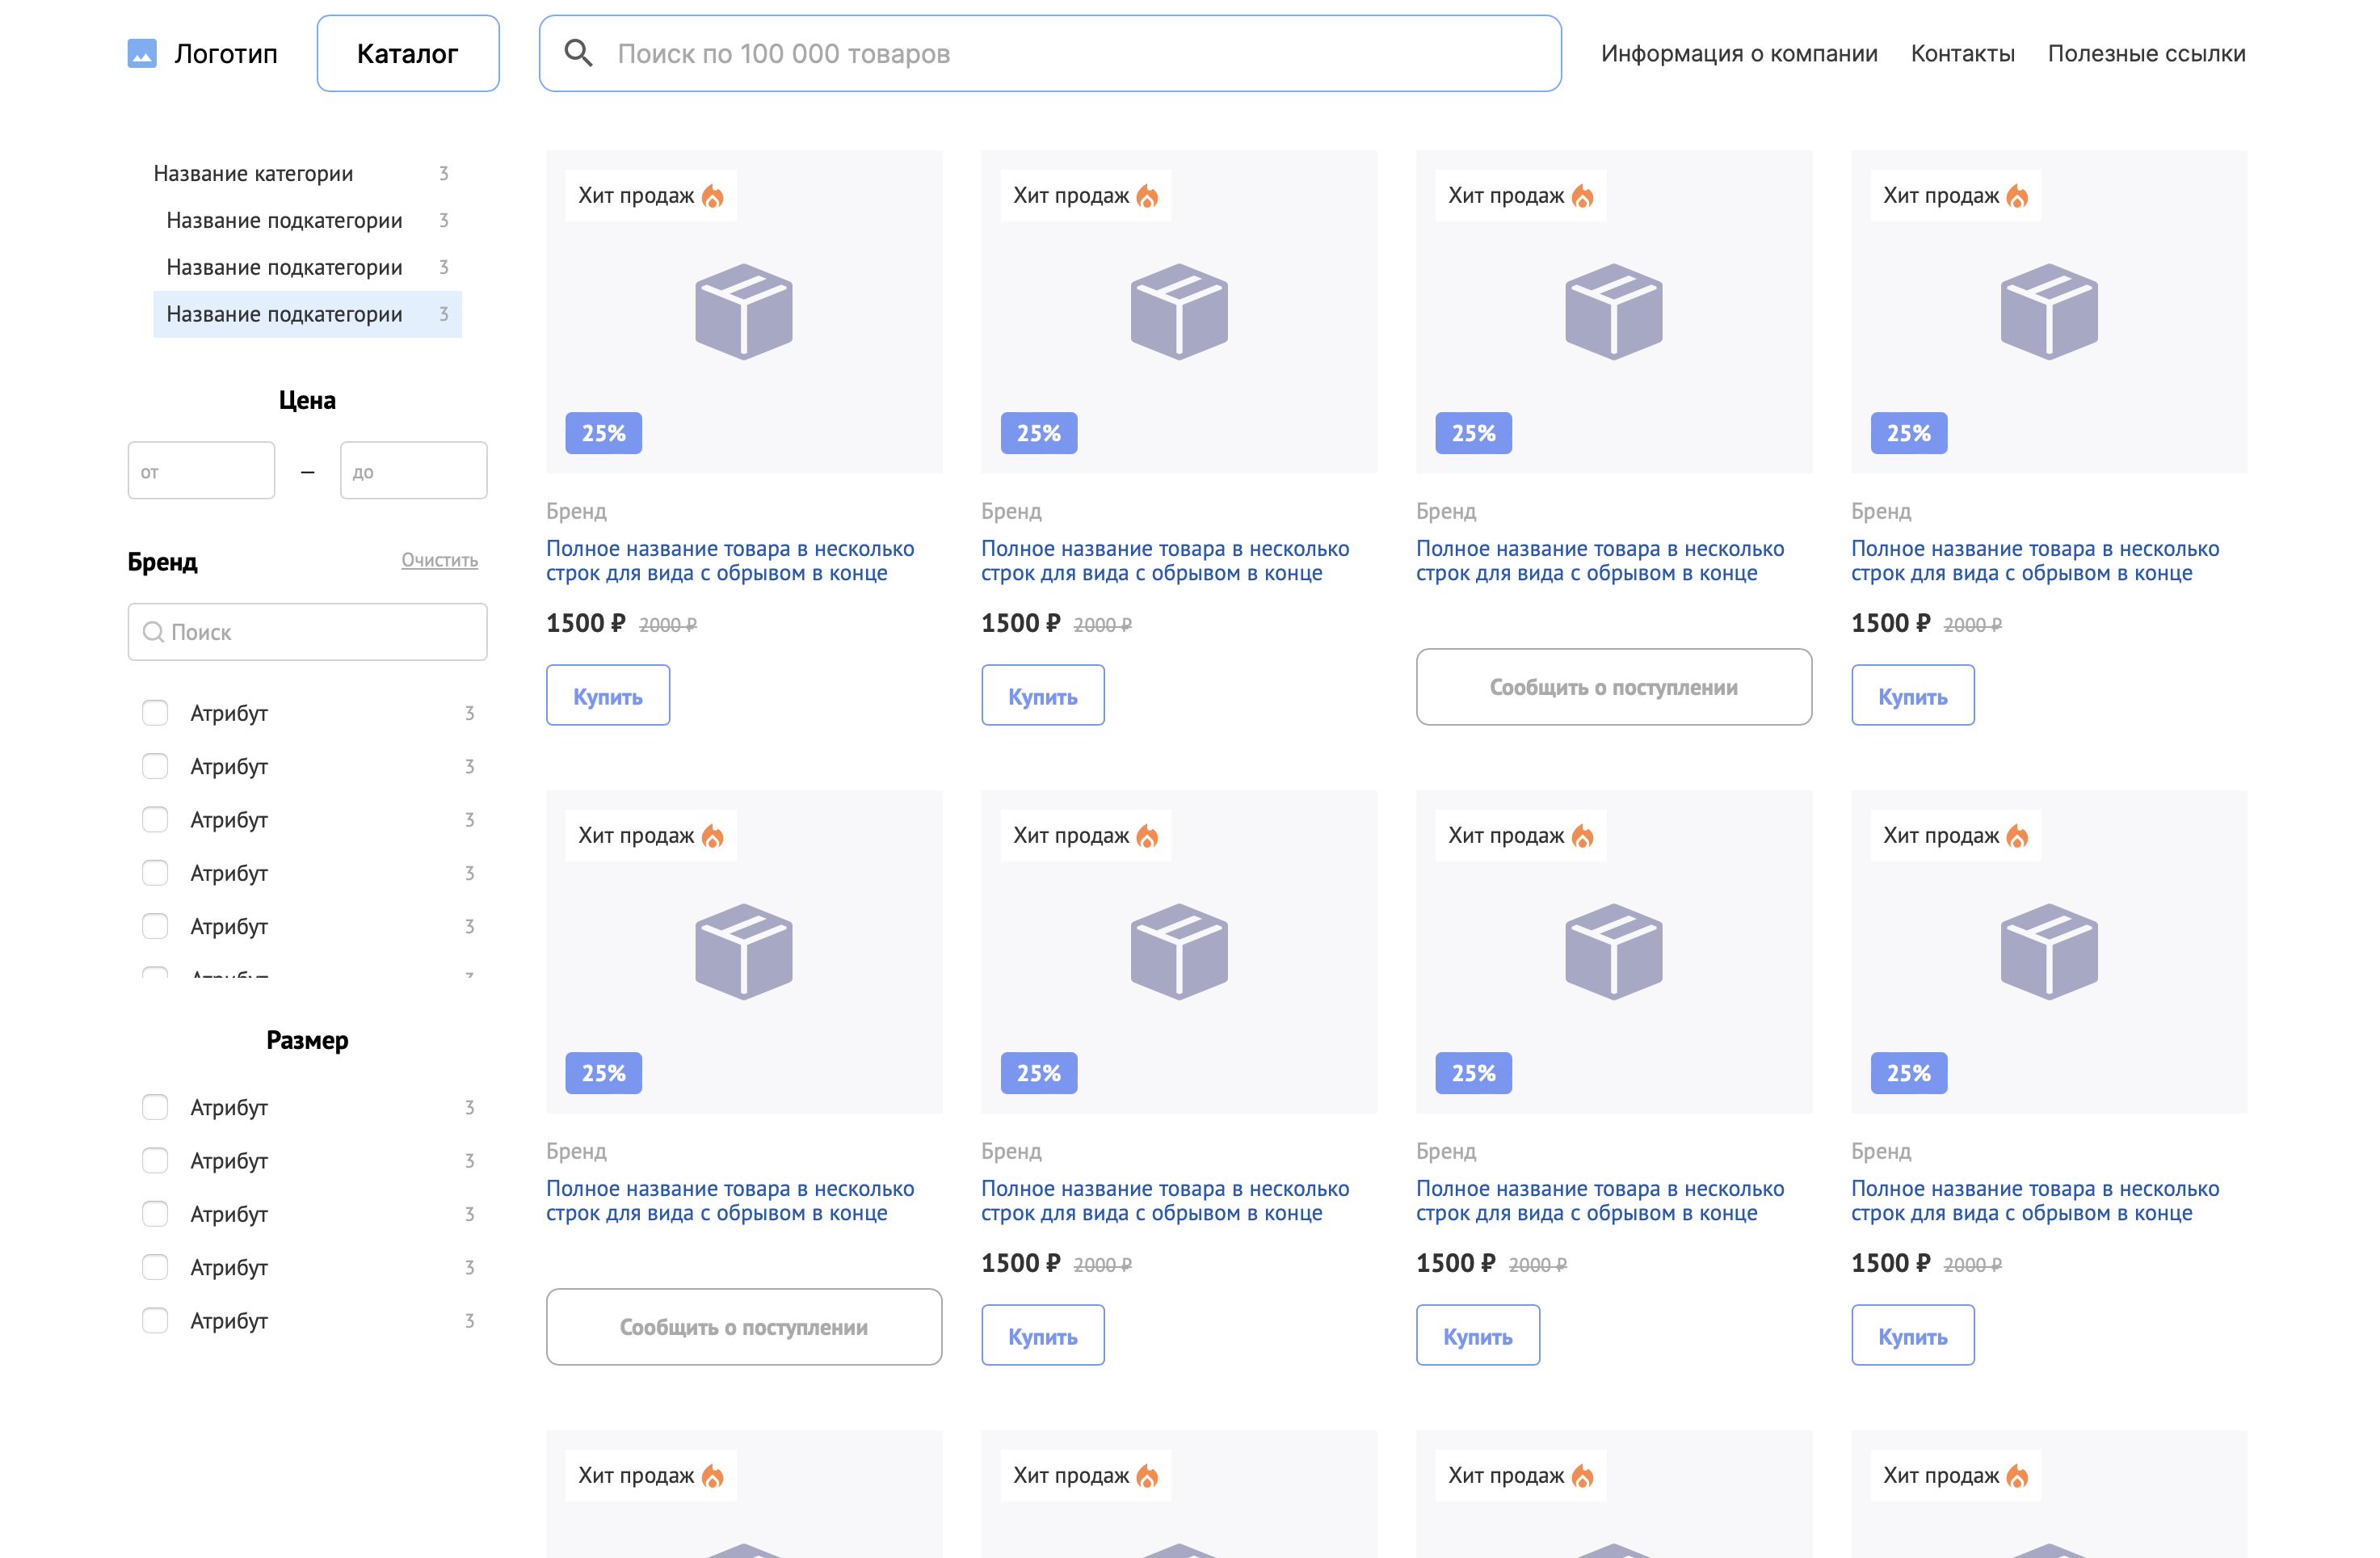The height and width of the screenshot is (1558, 2380).
Task: Click the fire icon on the first bottom-row card
Action: tap(712, 1476)
